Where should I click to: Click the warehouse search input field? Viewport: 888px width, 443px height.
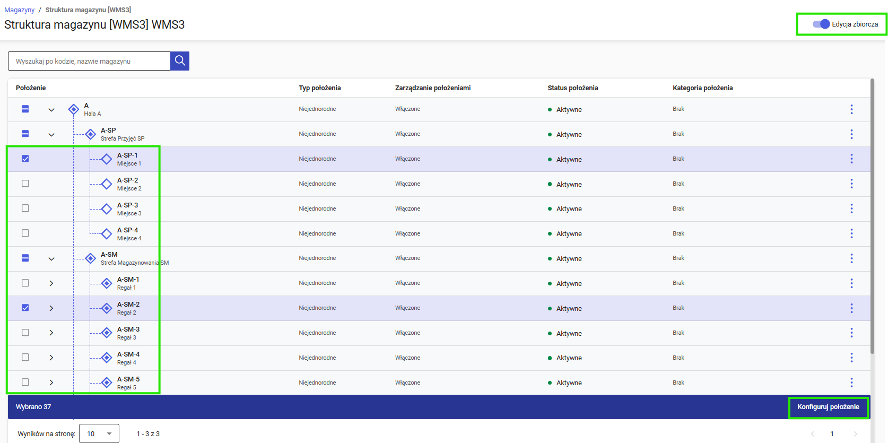pos(89,61)
